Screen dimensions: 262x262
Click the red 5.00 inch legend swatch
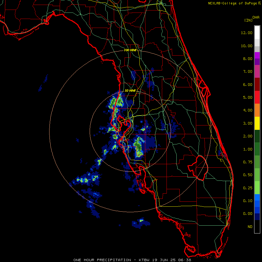tap(257, 97)
